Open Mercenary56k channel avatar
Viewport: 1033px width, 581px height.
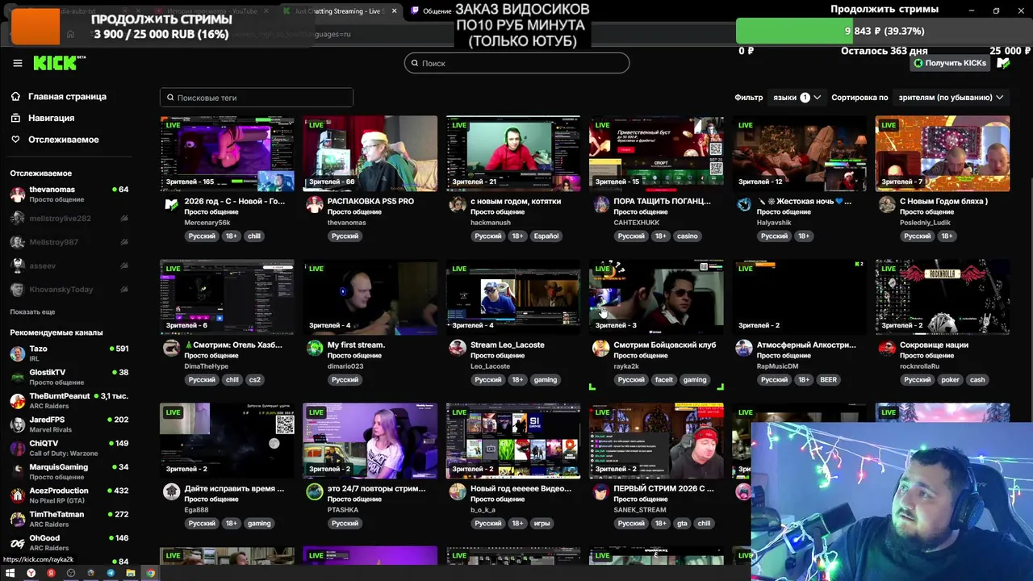[x=171, y=205]
